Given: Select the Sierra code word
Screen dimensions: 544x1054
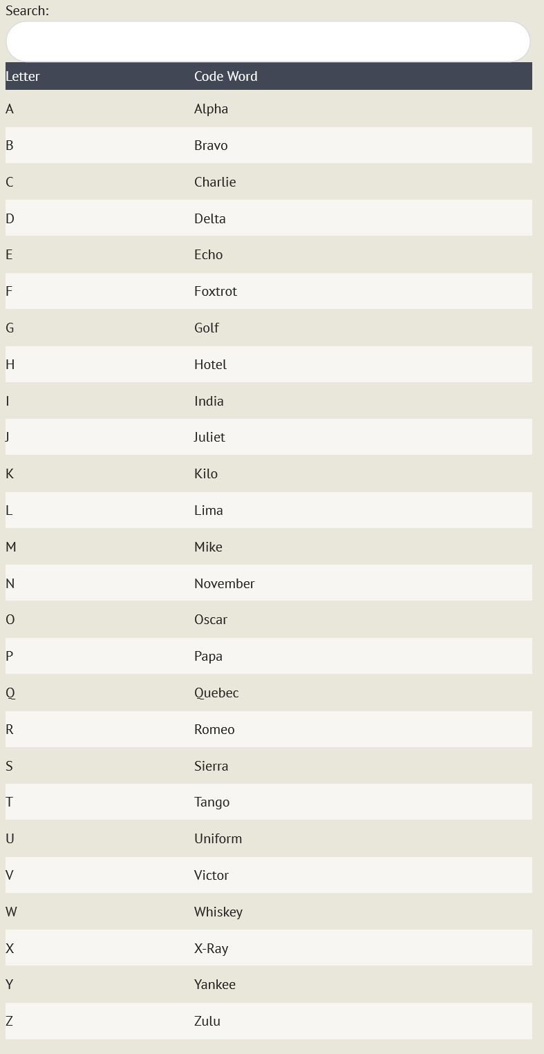Looking at the screenshot, I should [211, 766].
